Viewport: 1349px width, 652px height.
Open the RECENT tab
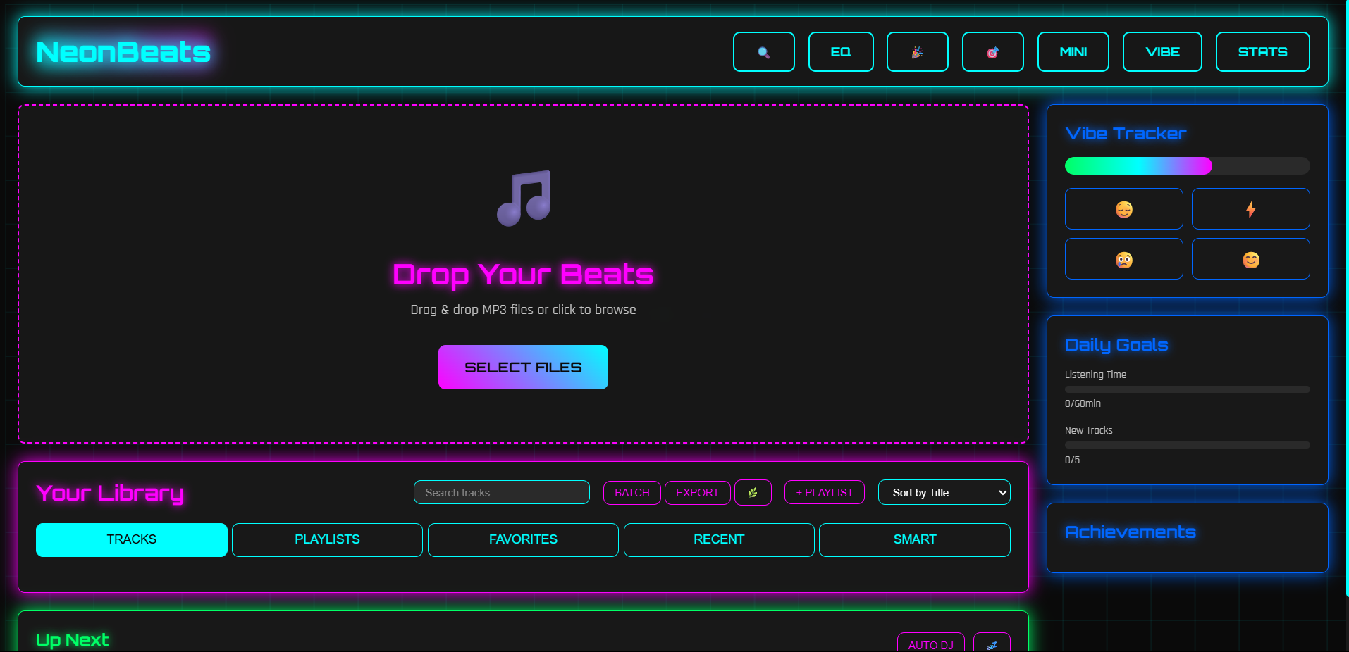click(719, 539)
